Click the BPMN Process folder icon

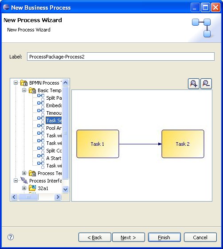click(24, 83)
